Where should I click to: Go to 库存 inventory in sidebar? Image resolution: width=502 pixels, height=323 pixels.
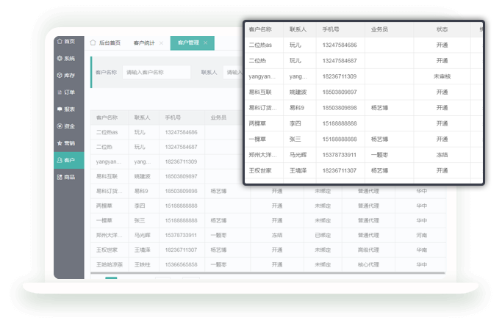tap(67, 76)
